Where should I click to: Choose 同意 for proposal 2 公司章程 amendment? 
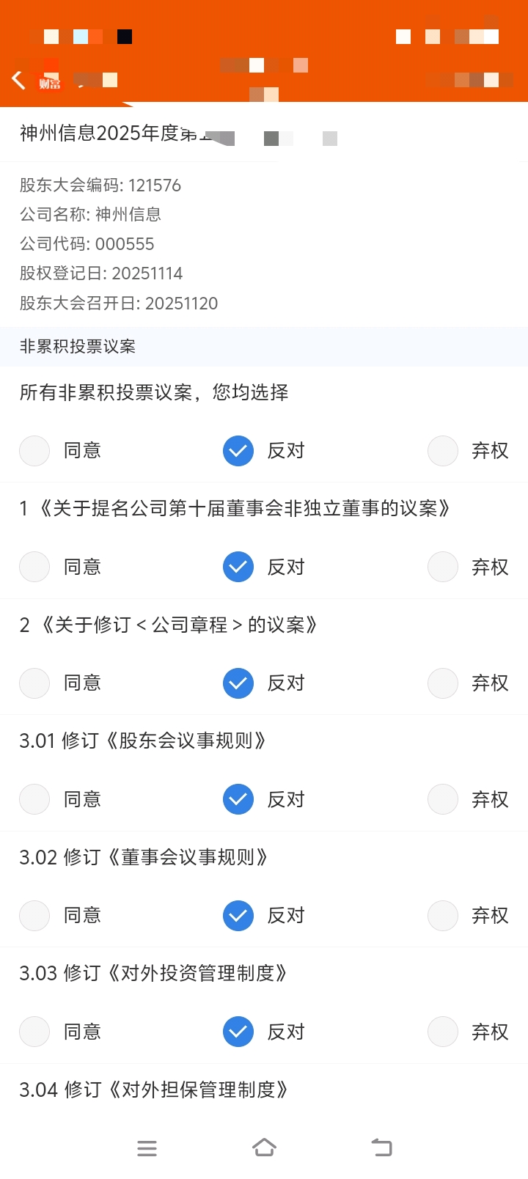(34, 683)
